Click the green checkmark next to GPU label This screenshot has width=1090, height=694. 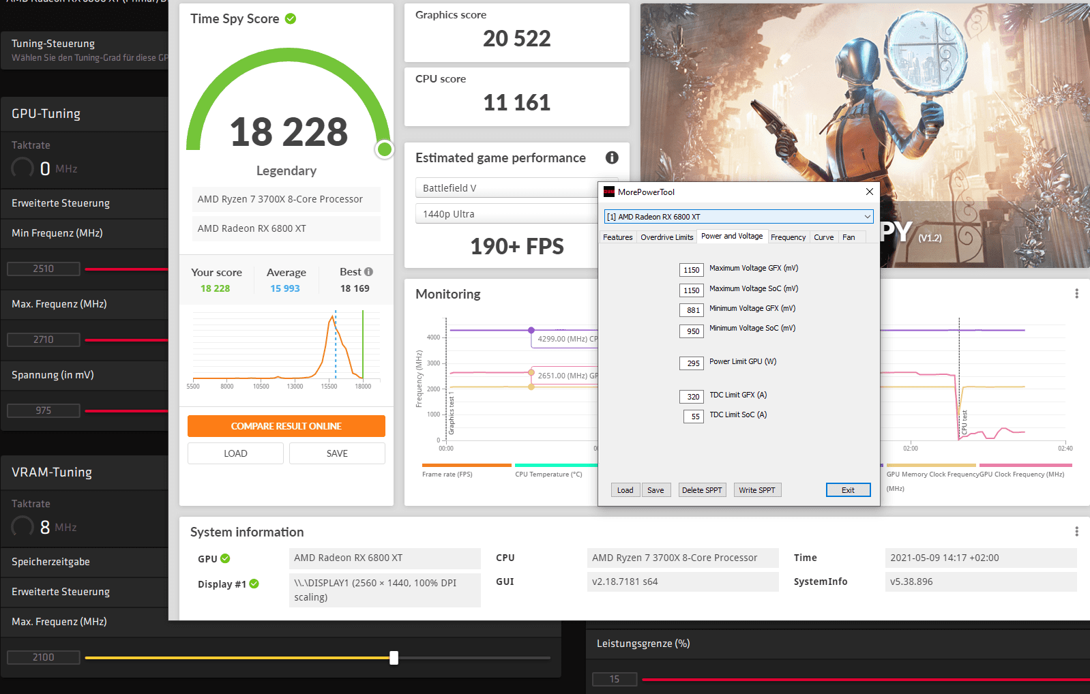(x=225, y=558)
